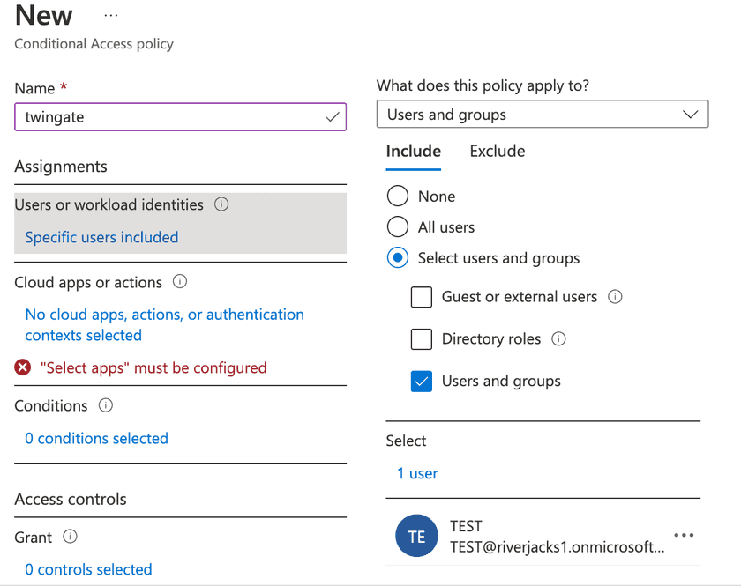
Task: Open the Users and groups policy dropdown
Action: click(542, 115)
